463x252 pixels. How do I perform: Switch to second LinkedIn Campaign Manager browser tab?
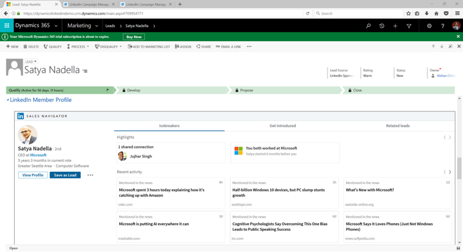[146, 4]
